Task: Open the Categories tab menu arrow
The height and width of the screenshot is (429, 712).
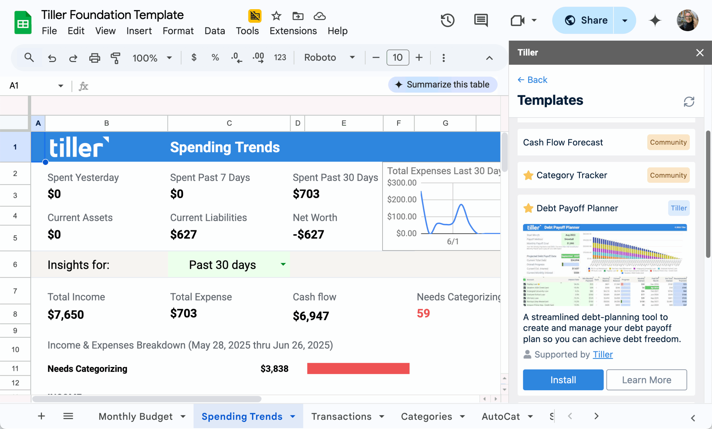Action: (462, 416)
